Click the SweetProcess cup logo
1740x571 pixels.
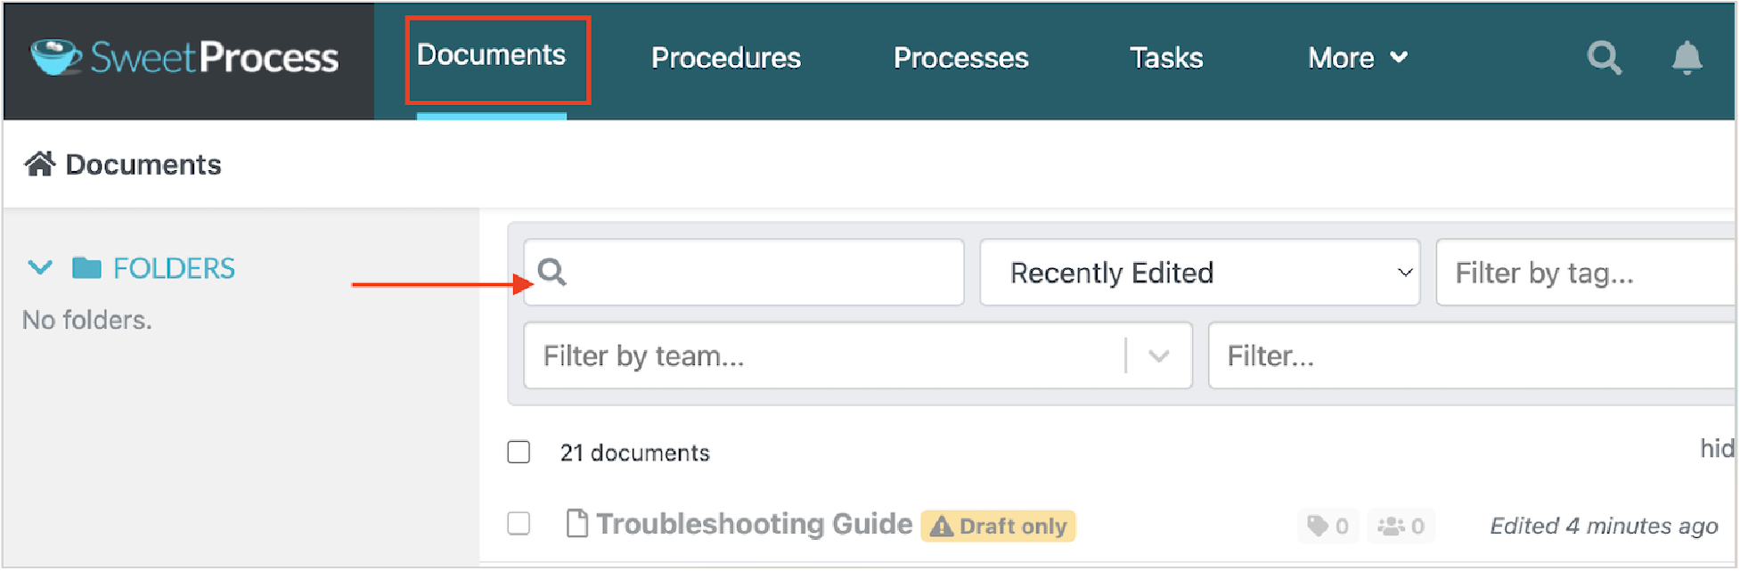(55, 57)
